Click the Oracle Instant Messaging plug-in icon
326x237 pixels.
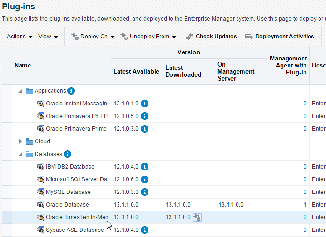coord(41,104)
